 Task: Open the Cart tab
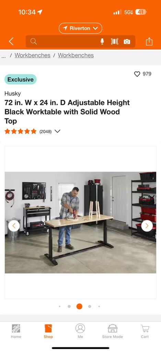point(145,331)
